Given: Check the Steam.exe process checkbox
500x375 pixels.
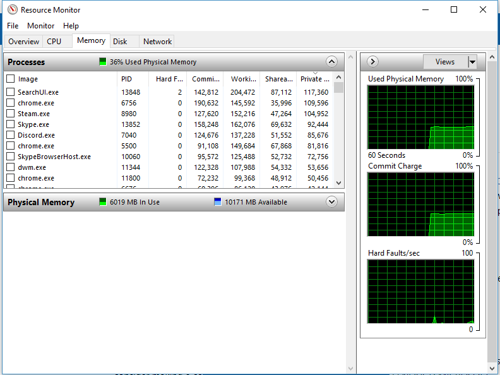Looking at the screenshot, I should [11, 114].
